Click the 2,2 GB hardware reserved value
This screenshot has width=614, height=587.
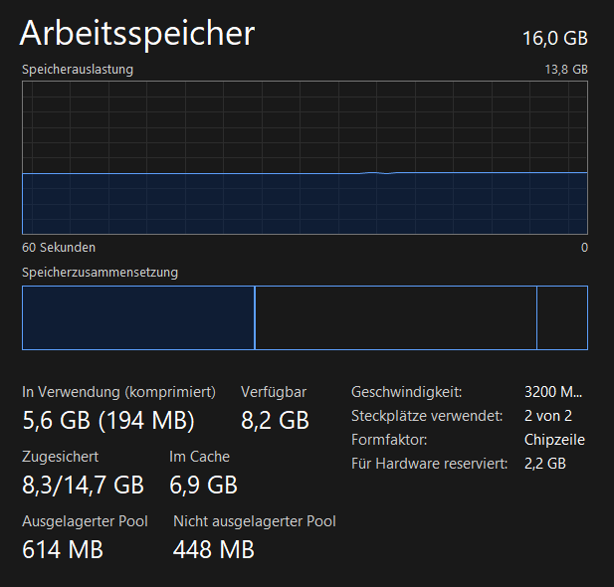[x=544, y=464]
